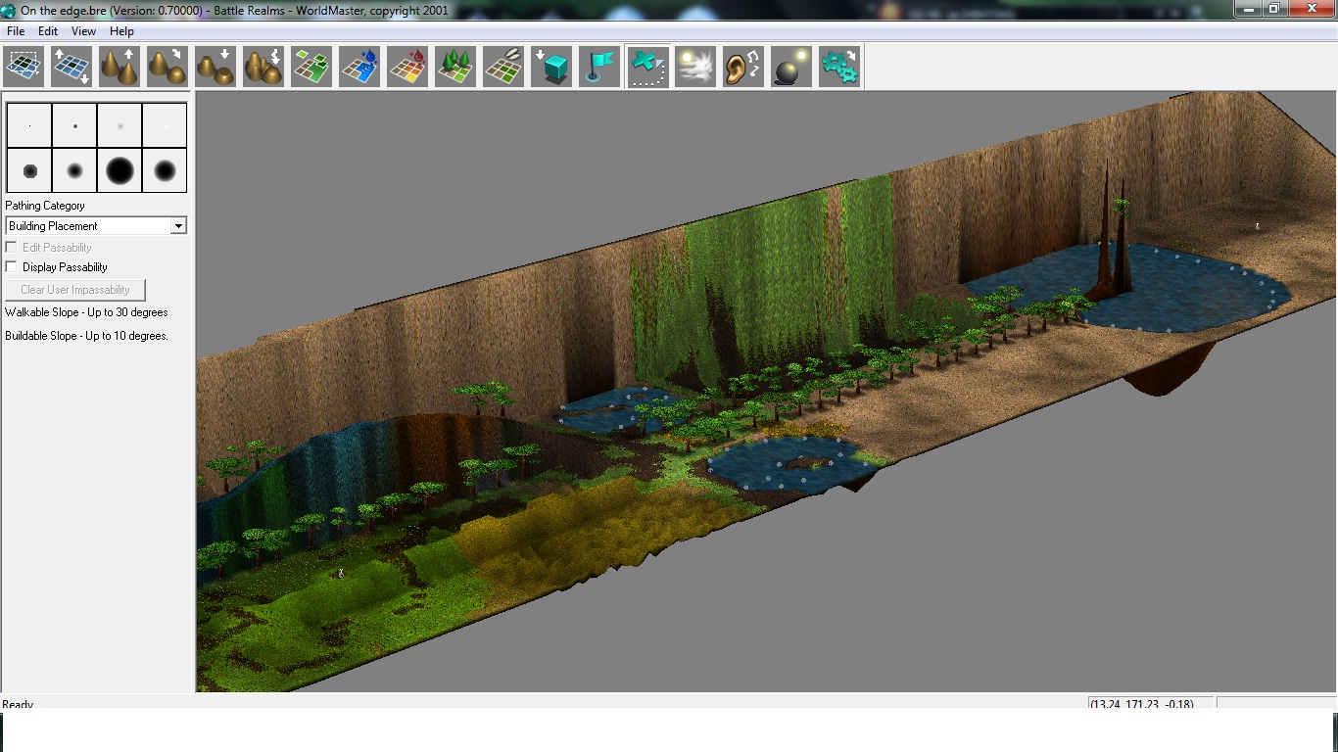Open the Help menu
This screenshot has height=752, width=1338.
point(121,31)
